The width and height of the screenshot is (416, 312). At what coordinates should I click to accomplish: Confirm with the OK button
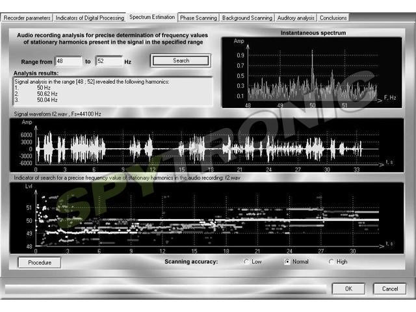pyautogui.click(x=348, y=289)
